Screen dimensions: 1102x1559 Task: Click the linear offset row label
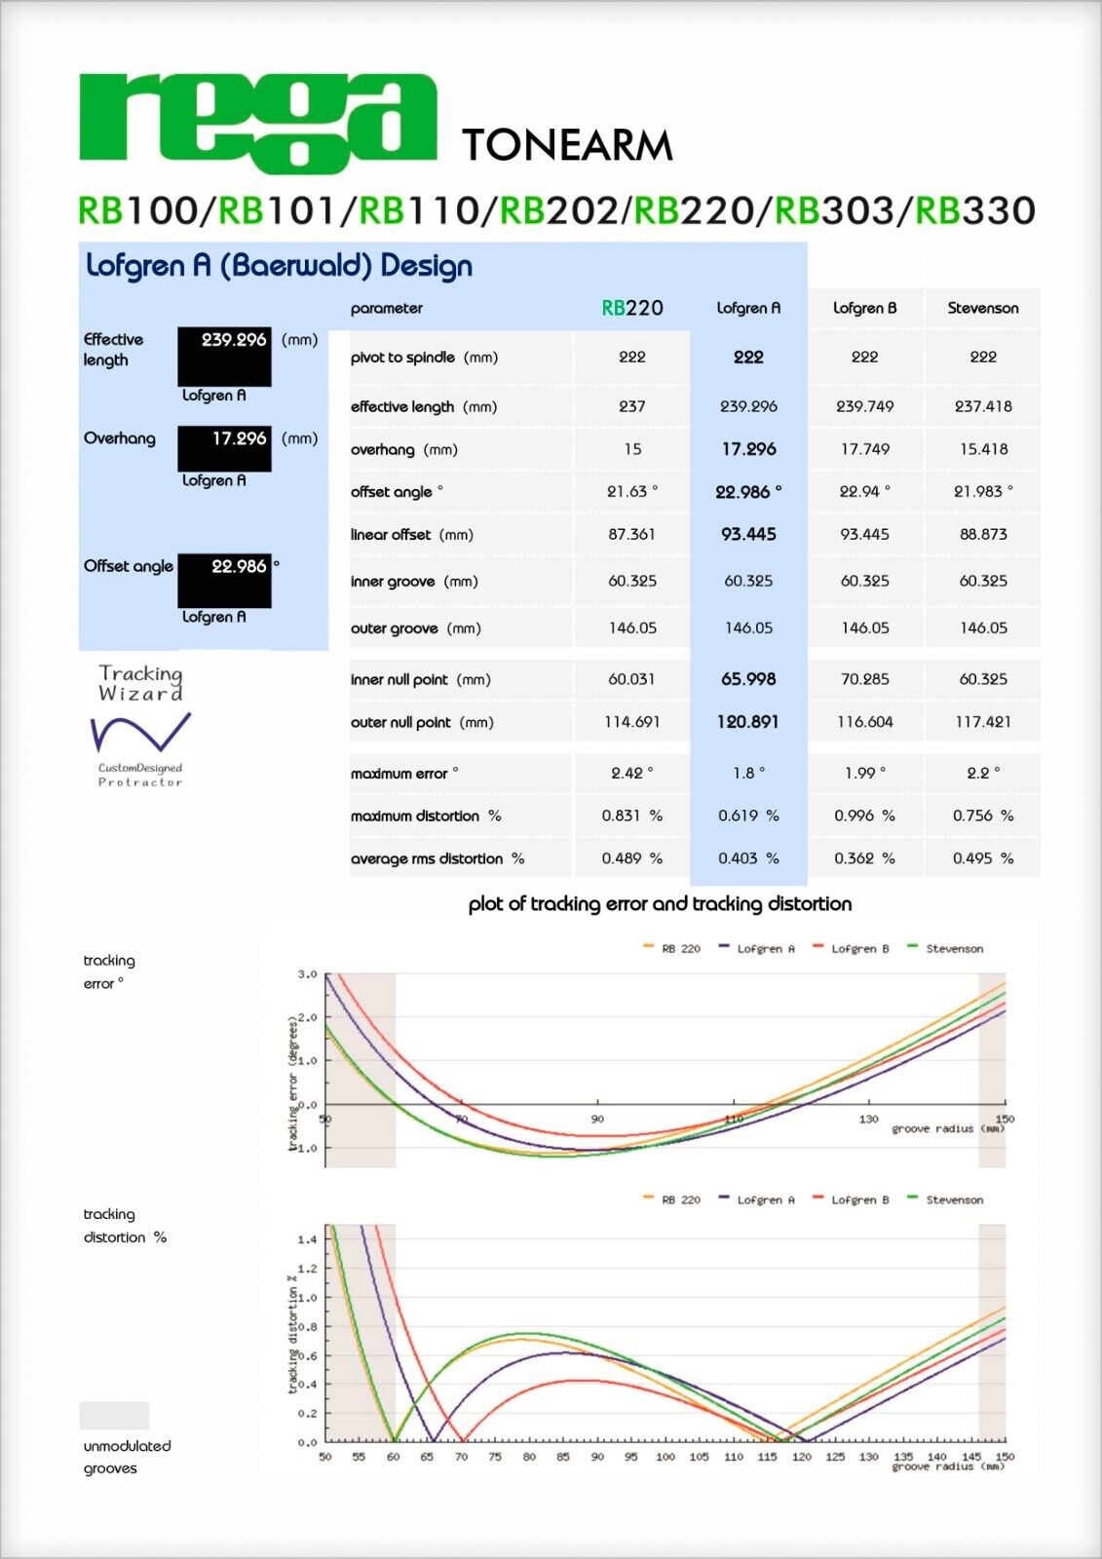click(x=412, y=535)
